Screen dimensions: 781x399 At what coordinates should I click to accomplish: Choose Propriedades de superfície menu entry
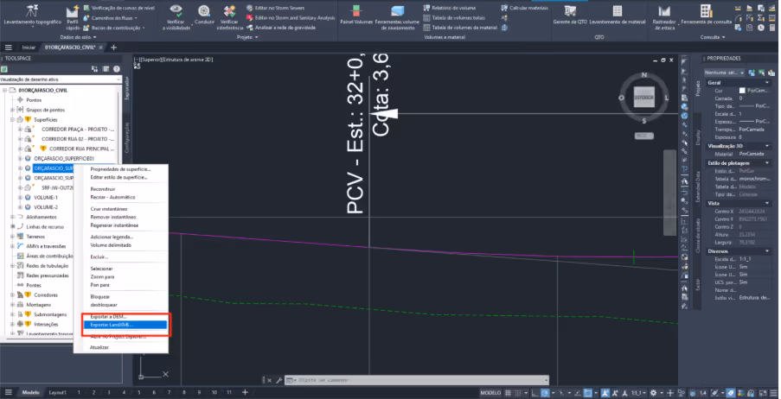point(120,169)
